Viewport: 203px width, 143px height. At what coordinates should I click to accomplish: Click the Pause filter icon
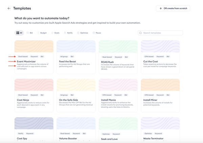pyautogui.click(x=94, y=33)
